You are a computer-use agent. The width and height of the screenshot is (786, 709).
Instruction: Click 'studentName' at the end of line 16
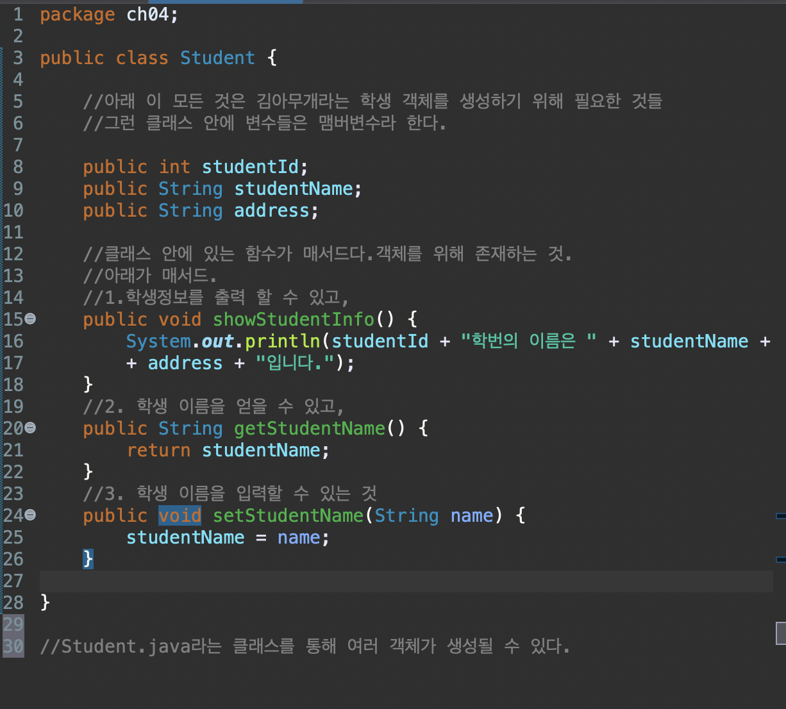(689, 341)
